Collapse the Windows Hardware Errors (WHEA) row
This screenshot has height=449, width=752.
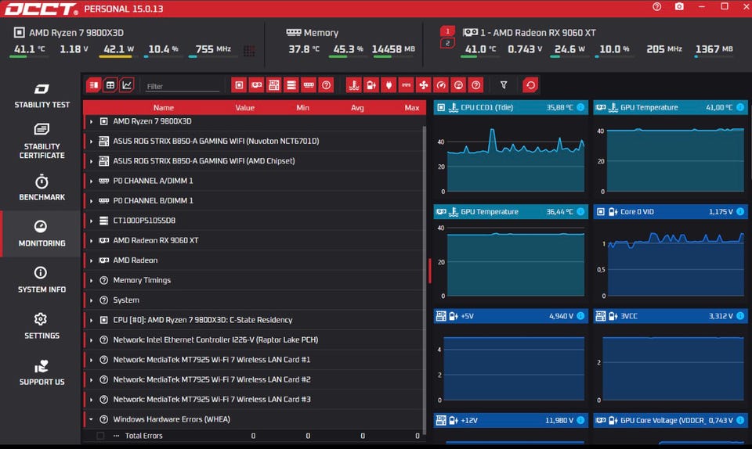(x=91, y=419)
